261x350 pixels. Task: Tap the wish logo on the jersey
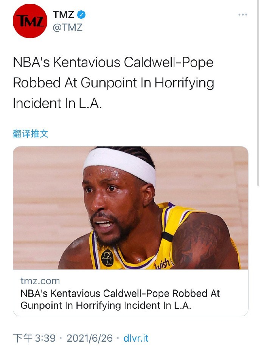click(163, 264)
